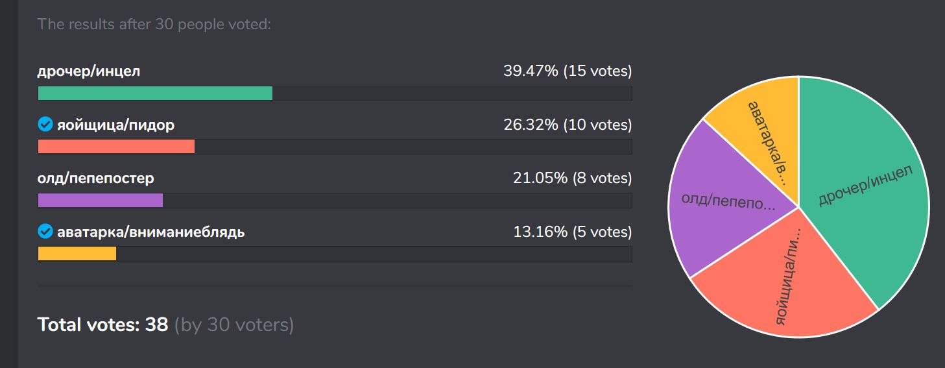
Task: Click the blue checkmark beside the 5-vote option
Action: pyautogui.click(x=45, y=231)
